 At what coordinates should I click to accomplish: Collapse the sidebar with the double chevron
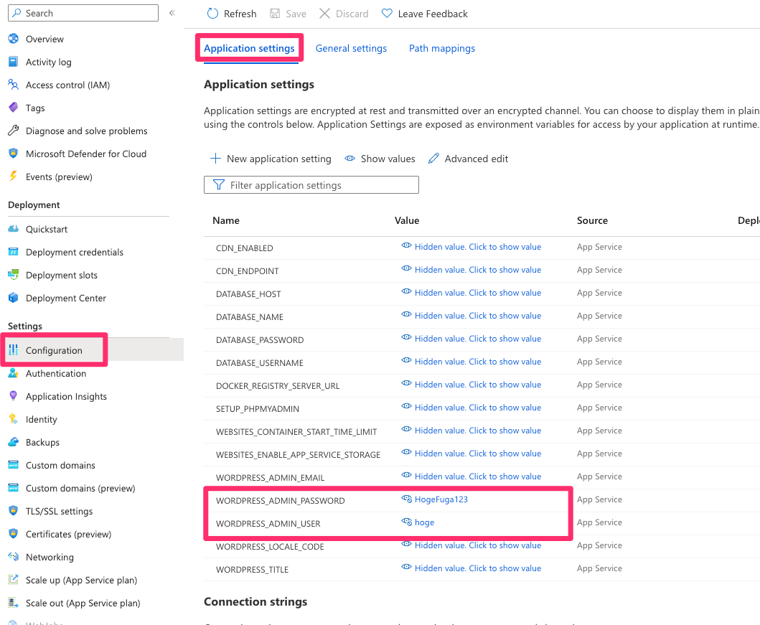tap(172, 13)
